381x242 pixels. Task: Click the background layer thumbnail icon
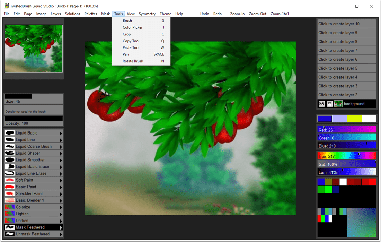(338, 104)
